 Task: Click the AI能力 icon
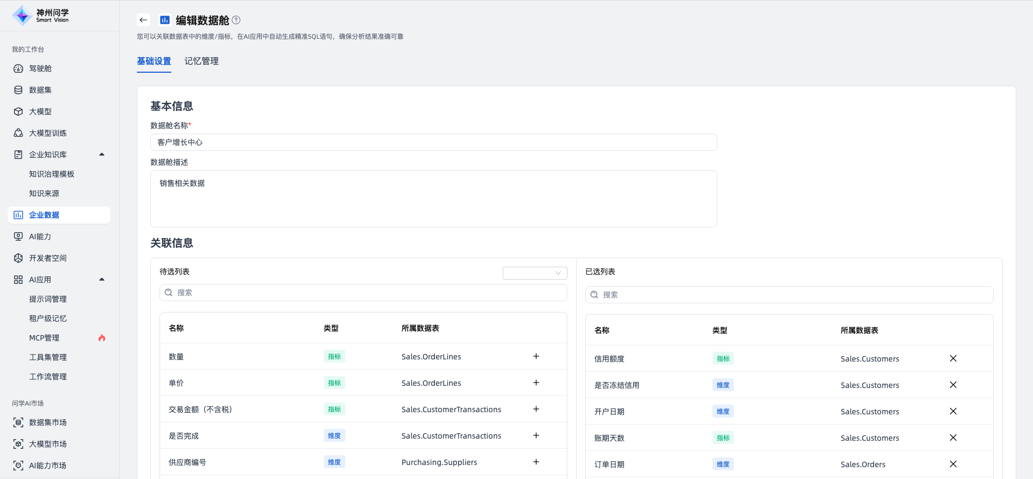18,237
